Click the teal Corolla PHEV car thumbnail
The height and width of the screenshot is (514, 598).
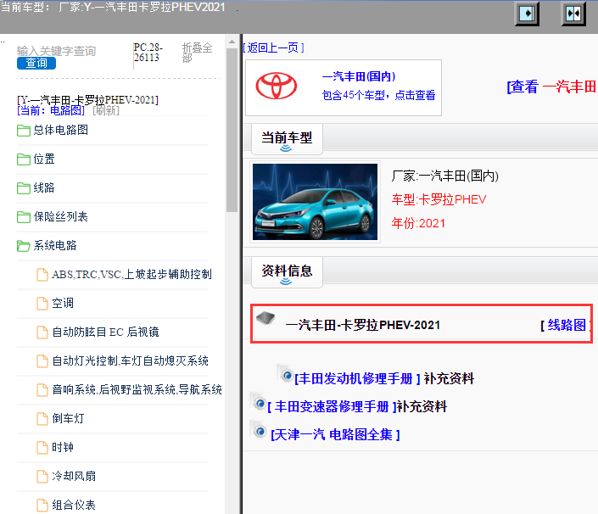pyautogui.click(x=315, y=202)
